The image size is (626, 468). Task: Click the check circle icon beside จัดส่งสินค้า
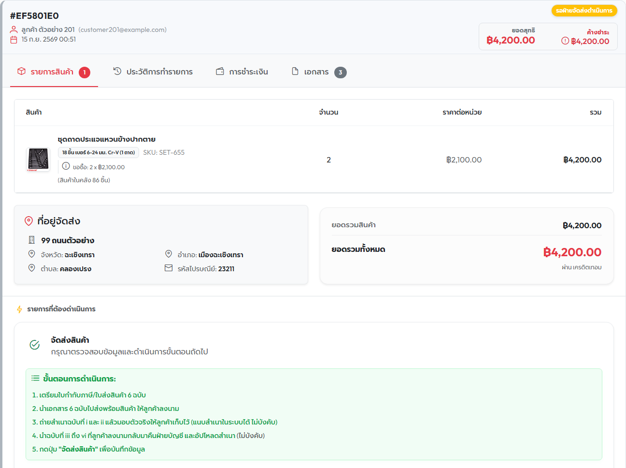click(35, 345)
